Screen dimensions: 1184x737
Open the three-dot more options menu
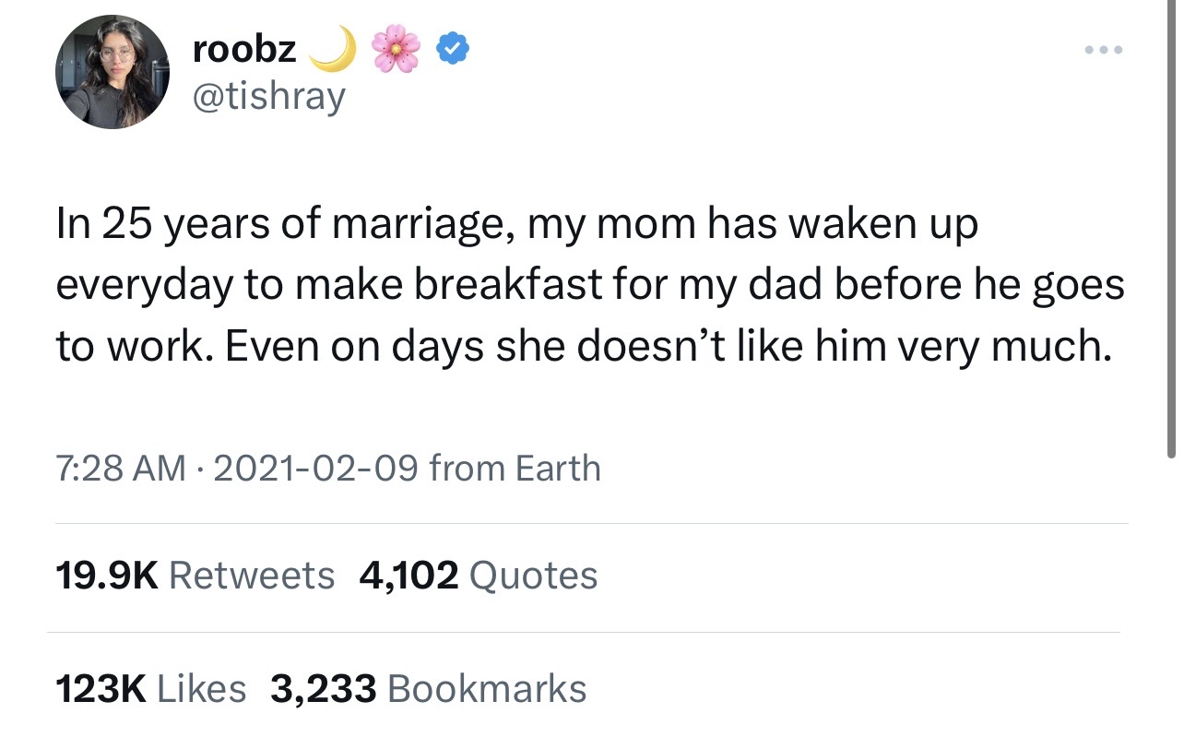pyautogui.click(x=1103, y=49)
